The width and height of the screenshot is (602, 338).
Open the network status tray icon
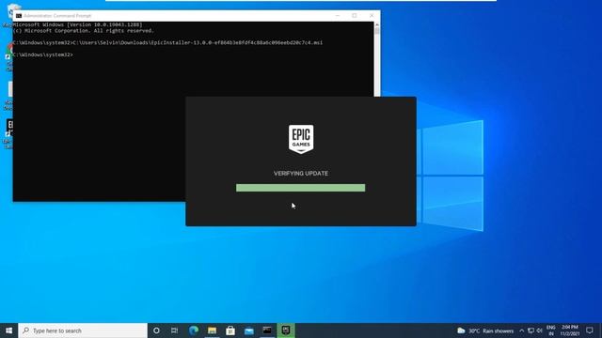pyautogui.click(x=531, y=330)
